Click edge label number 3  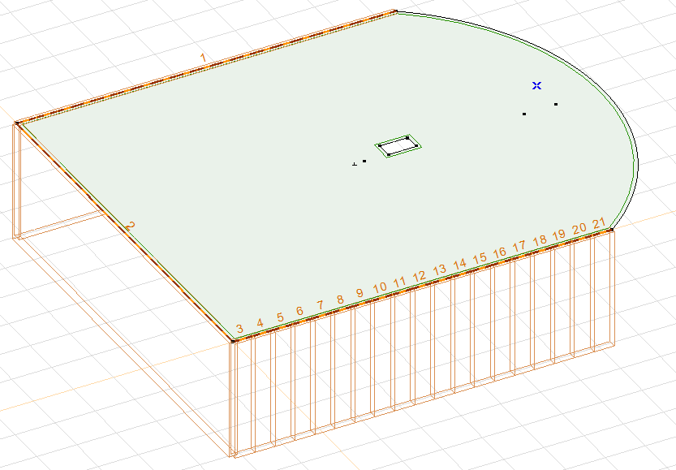(x=239, y=329)
